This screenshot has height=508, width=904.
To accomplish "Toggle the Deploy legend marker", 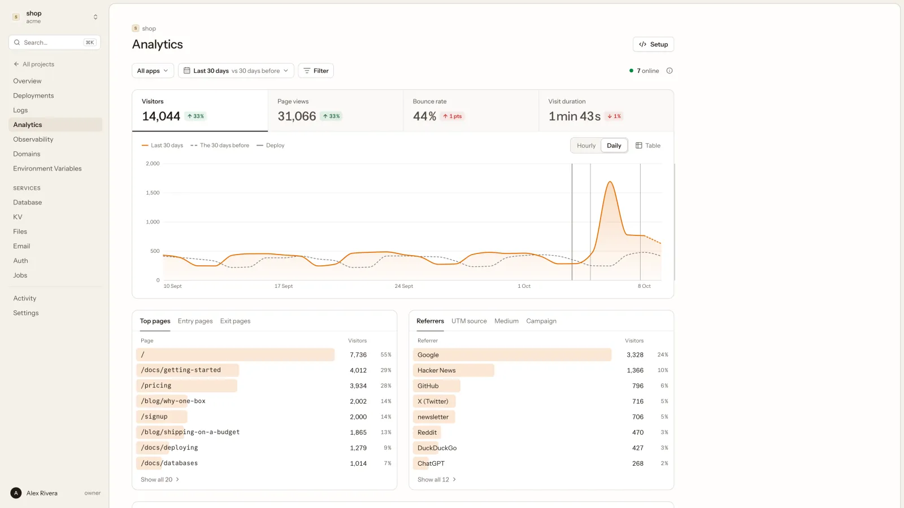I will pos(271,146).
